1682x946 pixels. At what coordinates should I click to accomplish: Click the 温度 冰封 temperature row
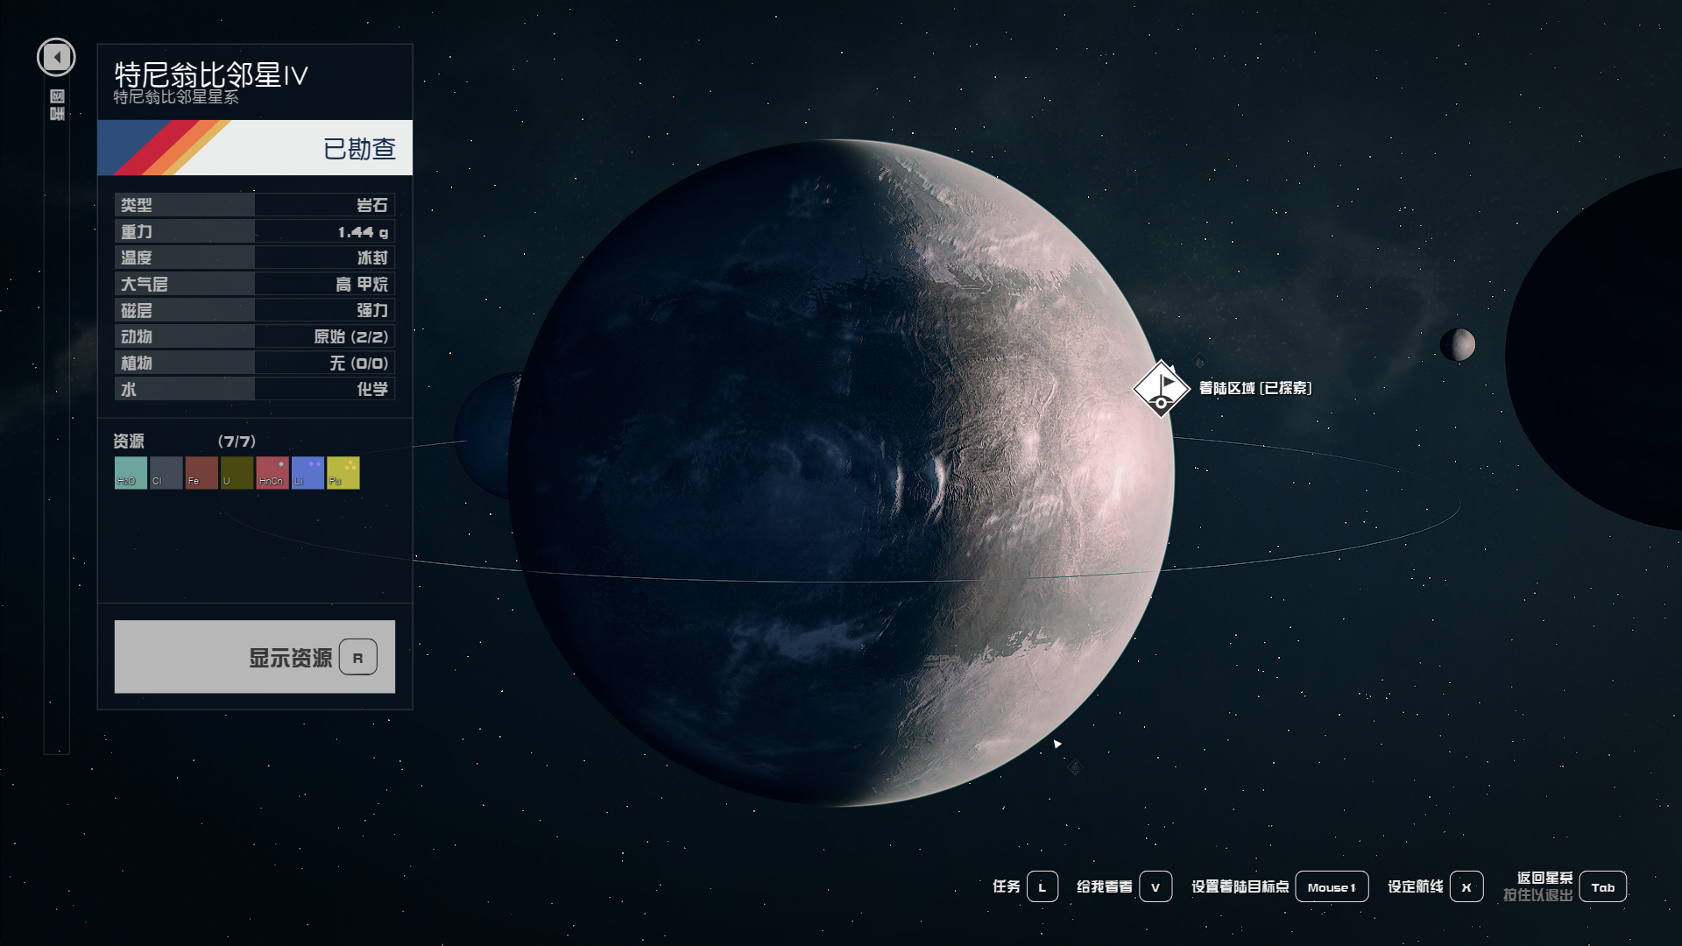[x=255, y=258]
